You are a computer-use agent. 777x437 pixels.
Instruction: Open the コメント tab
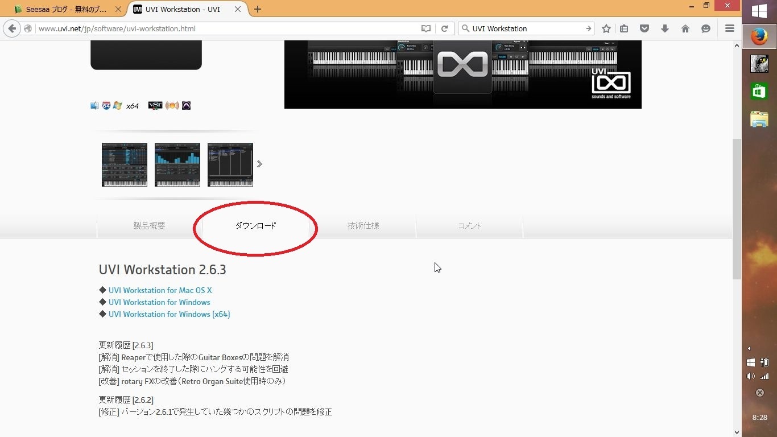coord(470,226)
